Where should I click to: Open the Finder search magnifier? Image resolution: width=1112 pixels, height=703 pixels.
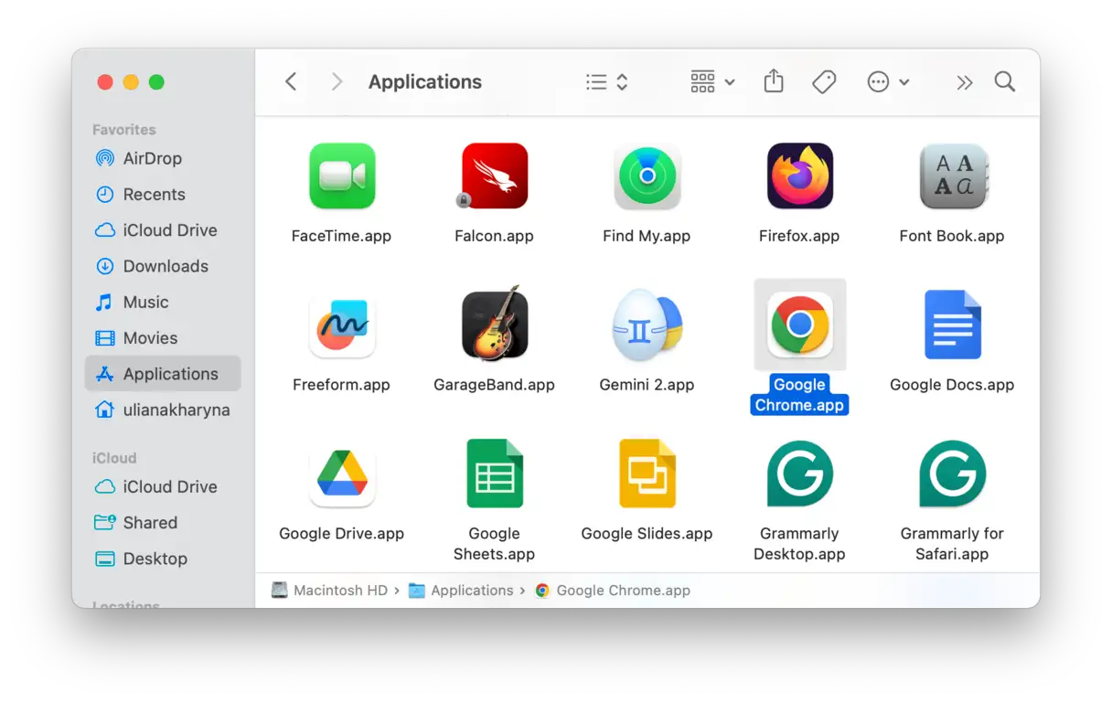pyautogui.click(x=1005, y=81)
